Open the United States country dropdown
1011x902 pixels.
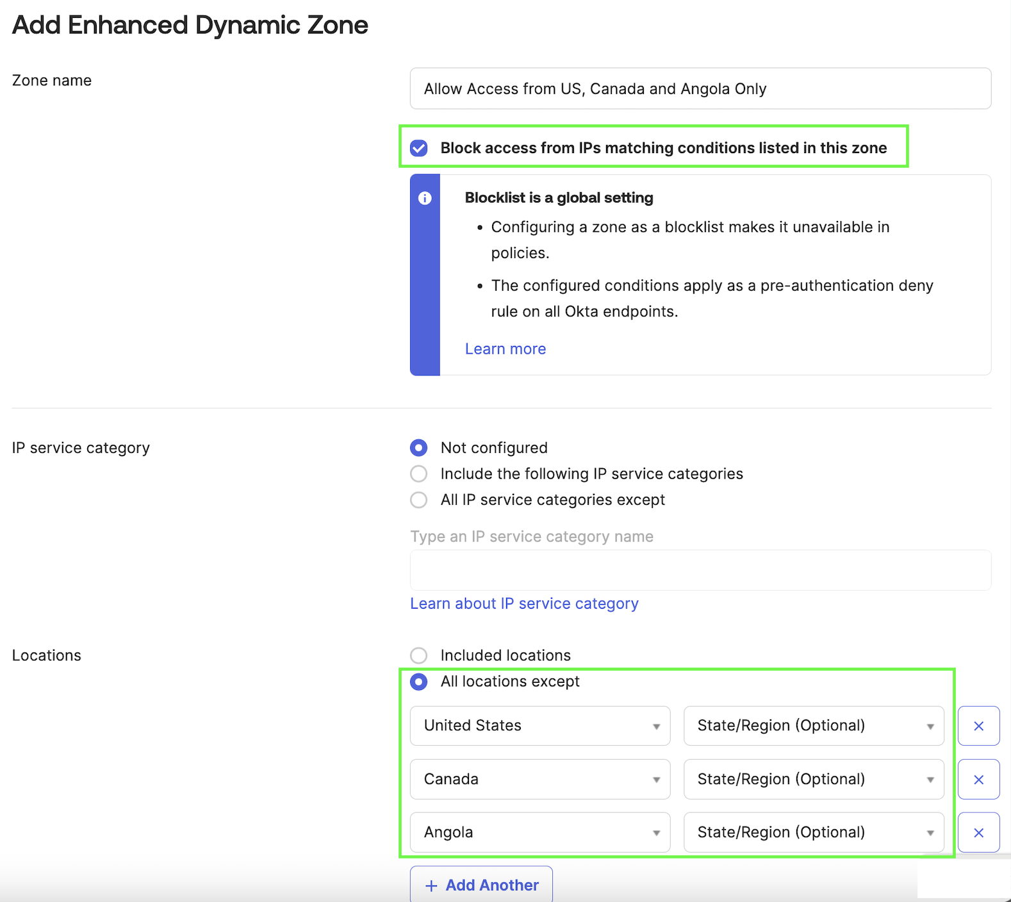540,726
